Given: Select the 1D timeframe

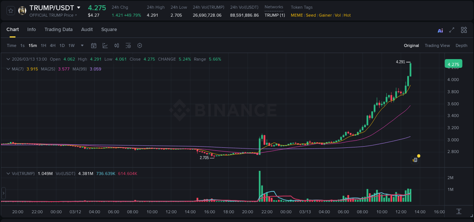Looking at the screenshot, I should [62, 45].
